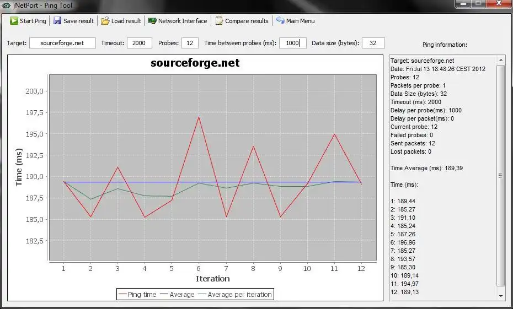Click the Main Menu back arrow icon
This screenshot has width=513, height=309.
coord(280,20)
